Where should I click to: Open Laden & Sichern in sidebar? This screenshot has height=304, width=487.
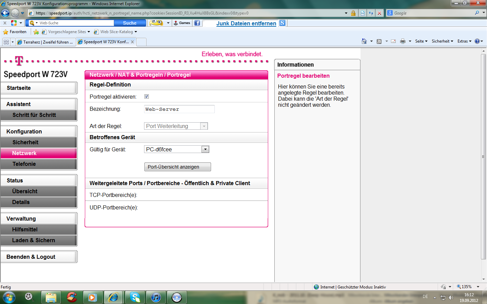39,240
